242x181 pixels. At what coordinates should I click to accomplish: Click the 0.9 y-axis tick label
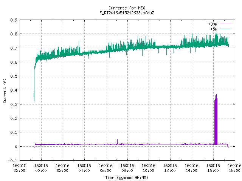pyautogui.click(x=14, y=20)
